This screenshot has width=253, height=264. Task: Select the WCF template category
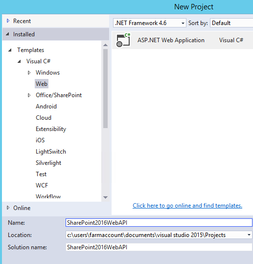tap(42, 185)
